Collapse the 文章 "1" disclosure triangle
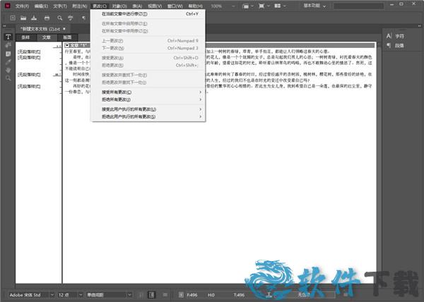This screenshot has height=302, width=424. click(x=66, y=45)
